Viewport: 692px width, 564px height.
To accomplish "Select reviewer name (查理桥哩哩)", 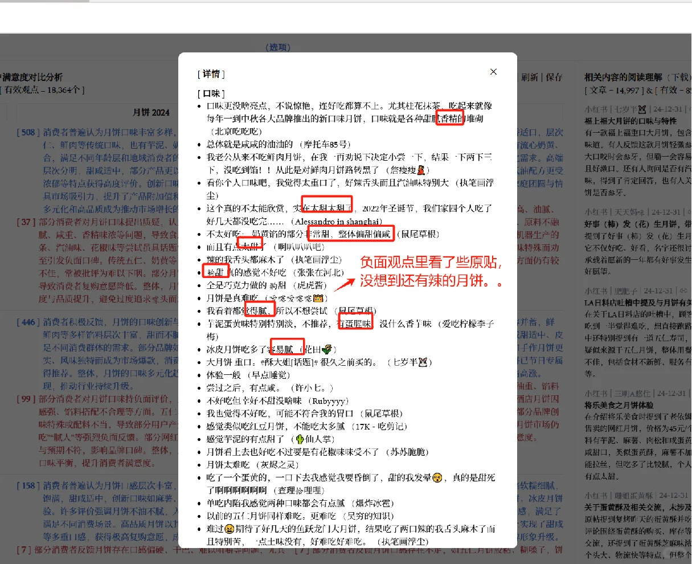I will pyautogui.click(x=300, y=491).
